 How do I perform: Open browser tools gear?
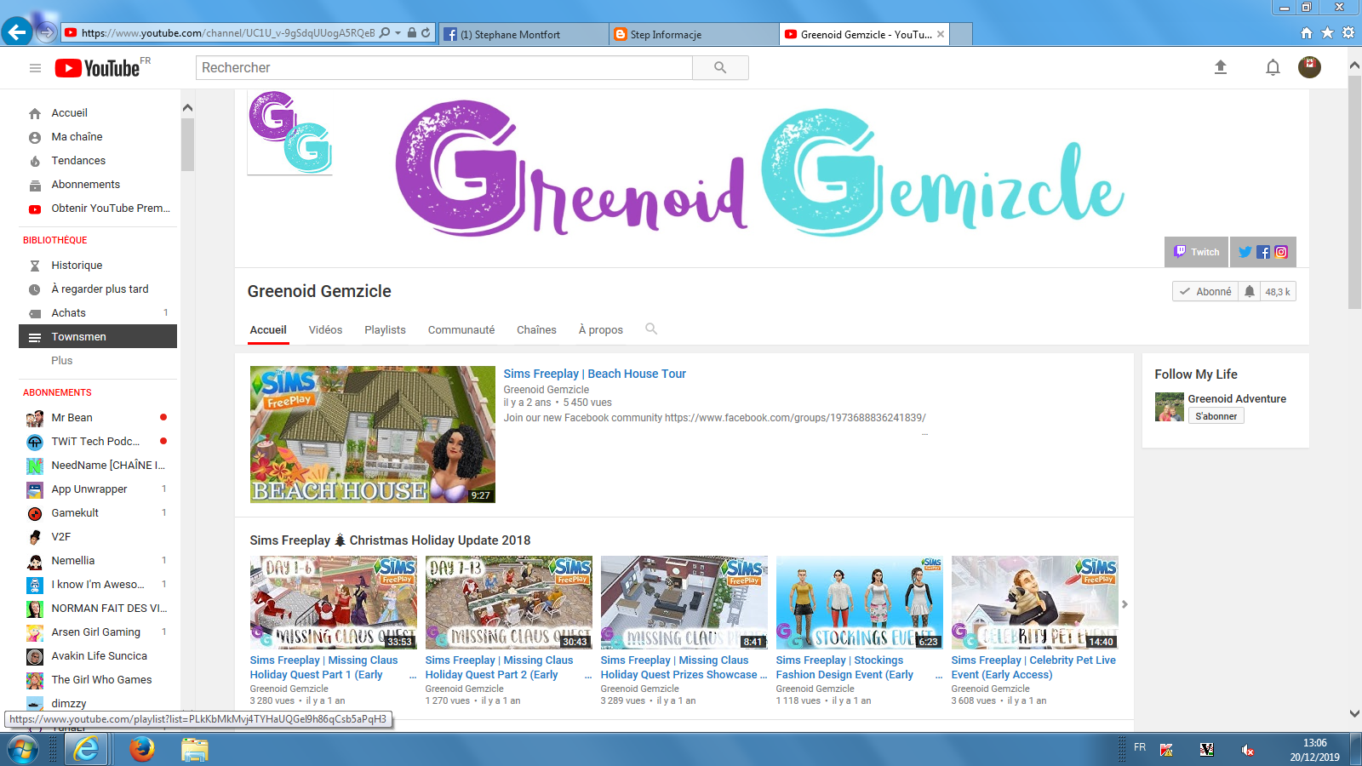pyautogui.click(x=1348, y=33)
